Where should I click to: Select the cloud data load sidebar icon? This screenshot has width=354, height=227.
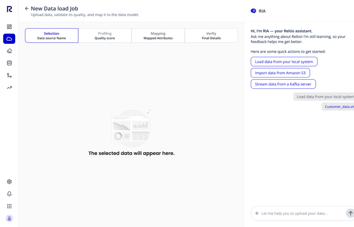point(9,39)
